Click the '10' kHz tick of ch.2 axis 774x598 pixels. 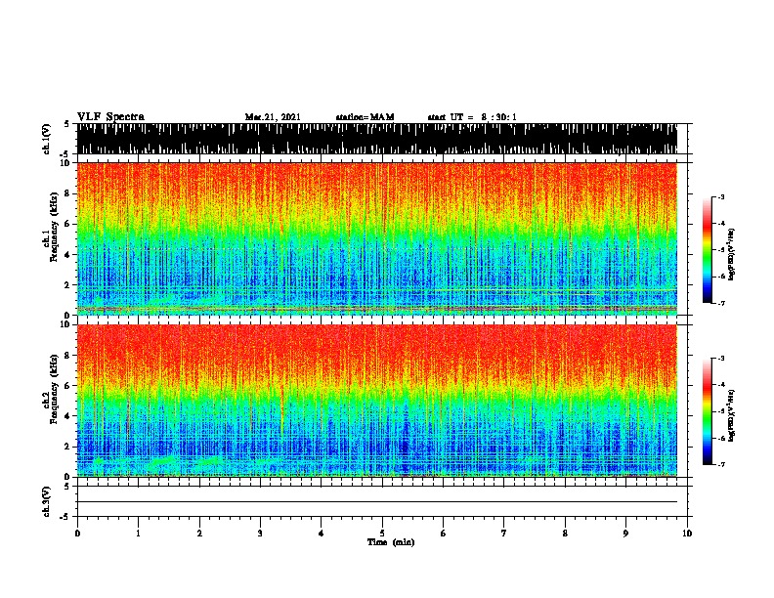(x=66, y=324)
